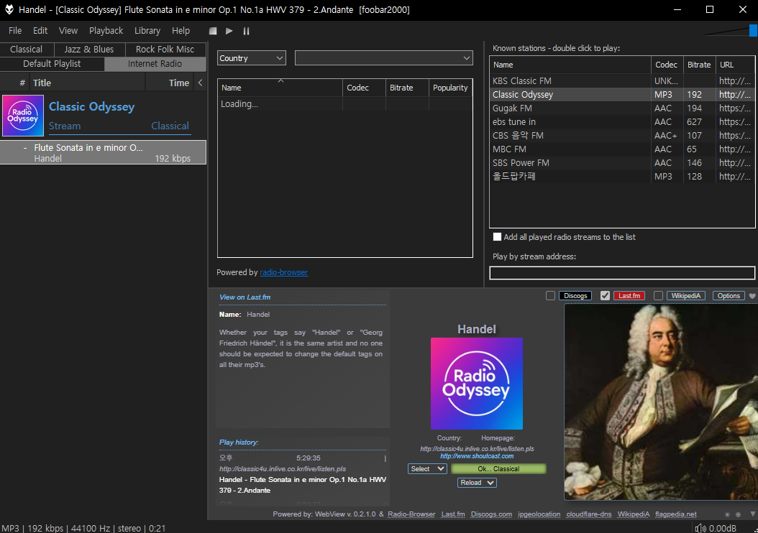
Task: Click the Radio Odyssey station logo in playlist
Action: point(23,116)
